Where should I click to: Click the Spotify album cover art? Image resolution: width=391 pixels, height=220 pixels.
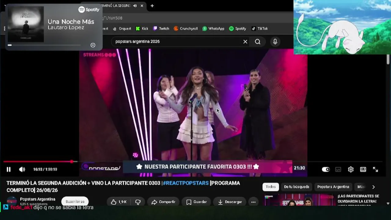click(26, 24)
